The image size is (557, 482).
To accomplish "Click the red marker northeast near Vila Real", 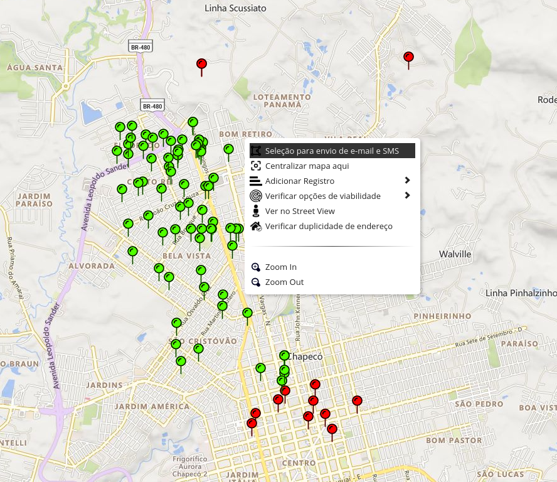I will [408, 58].
